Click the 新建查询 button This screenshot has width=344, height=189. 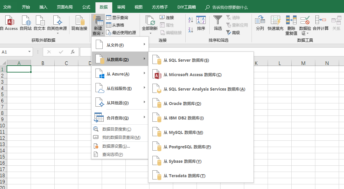click(98, 25)
